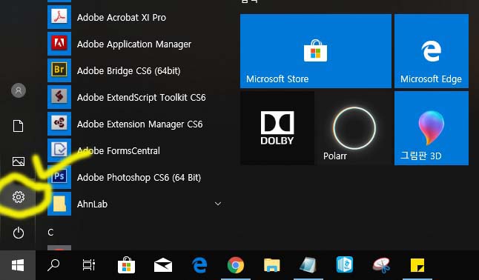Open File Explorer from taskbar
The height and width of the screenshot is (280, 479).
272,265
